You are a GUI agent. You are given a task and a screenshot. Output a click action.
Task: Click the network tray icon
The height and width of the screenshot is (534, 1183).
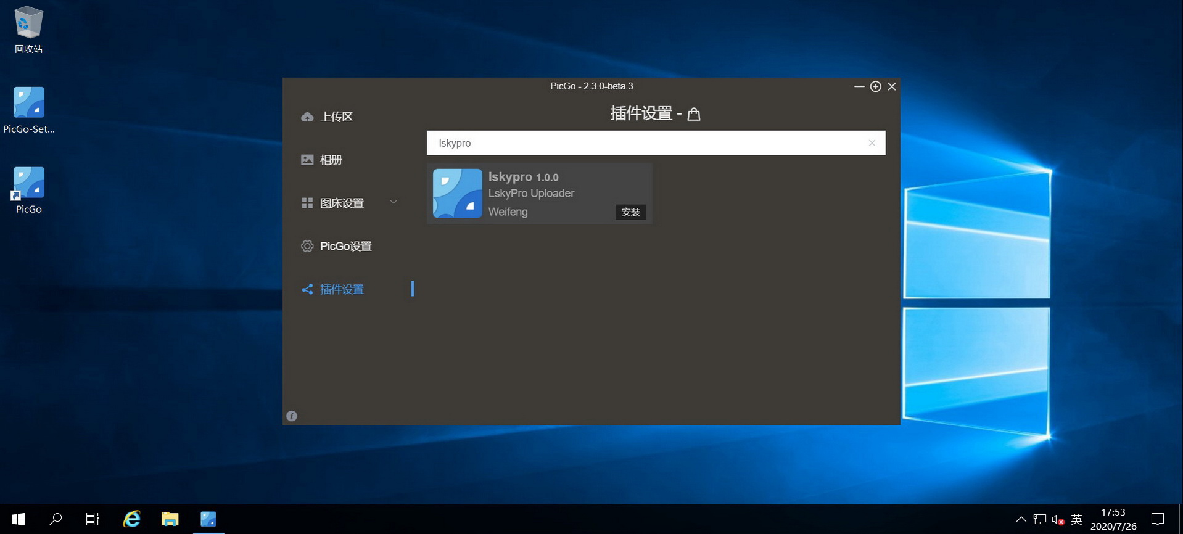coord(1039,519)
